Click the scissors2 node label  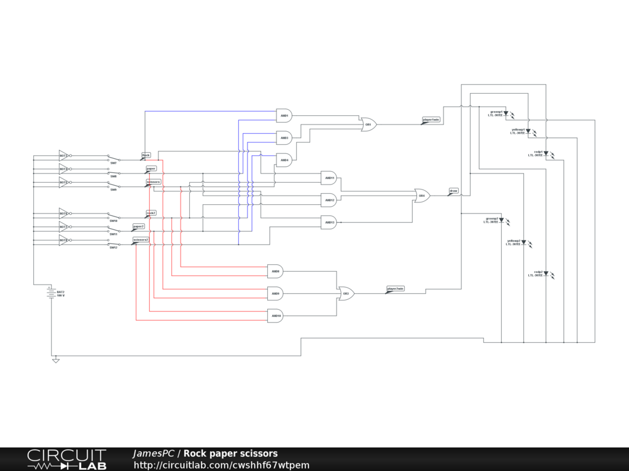pos(141,240)
